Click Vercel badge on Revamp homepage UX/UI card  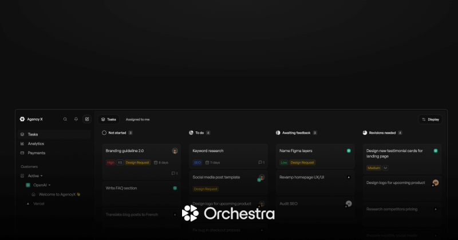coord(349,177)
